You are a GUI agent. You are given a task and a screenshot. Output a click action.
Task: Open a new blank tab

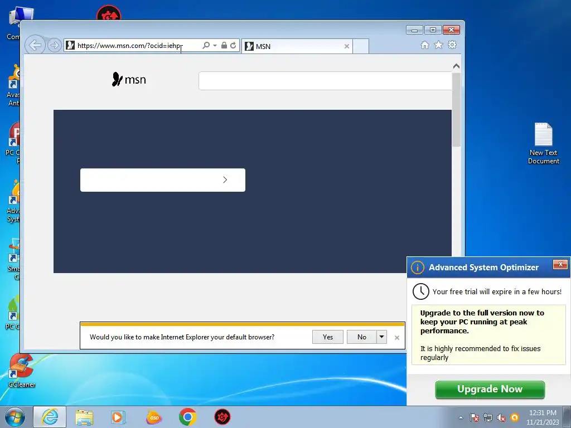click(x=361, y=46)
